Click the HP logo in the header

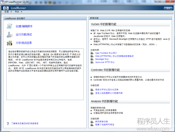(x=6, y=8)
